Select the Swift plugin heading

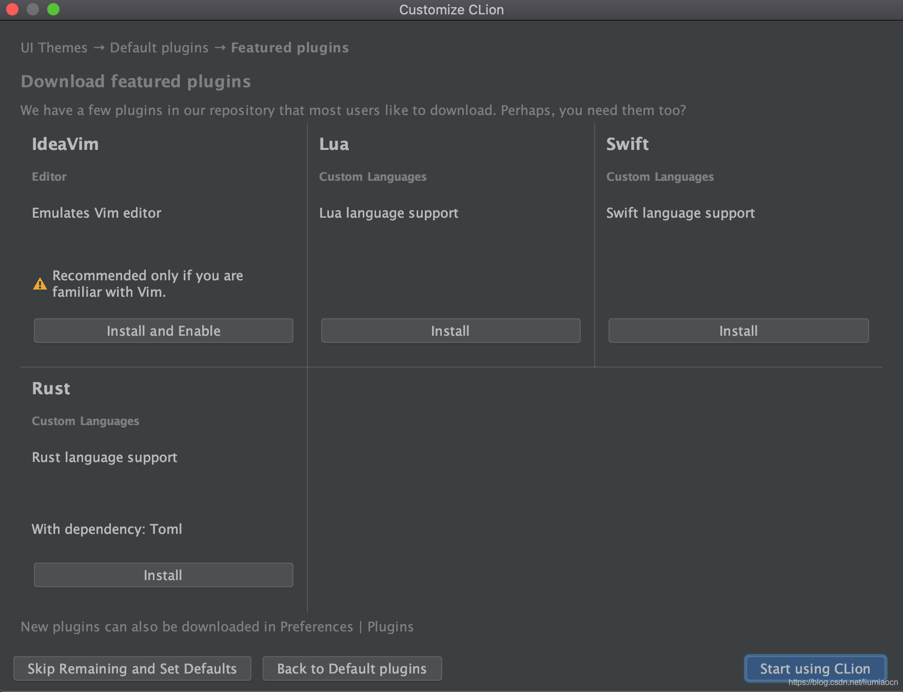[x=627, y=144]
